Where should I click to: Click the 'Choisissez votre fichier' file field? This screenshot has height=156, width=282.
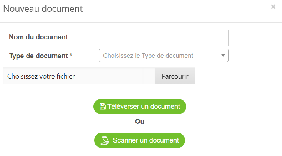(x=79, y=76)
